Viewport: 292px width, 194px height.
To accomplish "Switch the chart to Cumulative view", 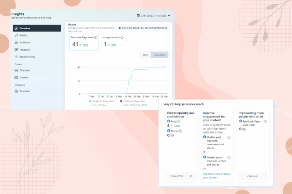I will (x=160, y=55).
